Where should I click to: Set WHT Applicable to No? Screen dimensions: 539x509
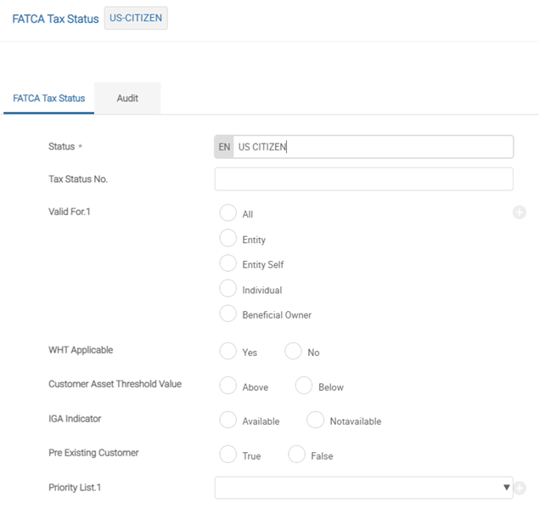pos(293,351)
